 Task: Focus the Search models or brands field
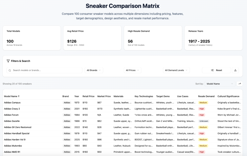point(45,70)
